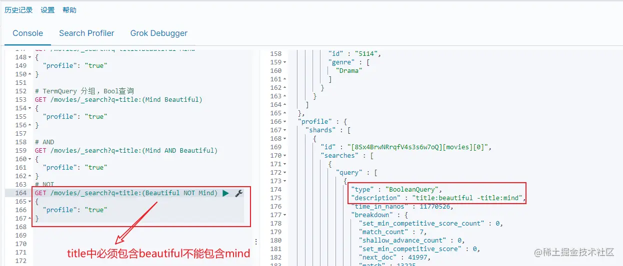Collapse the "profile" object at line 166
This screenshot has height=266, width=623.
click(284, 122)
